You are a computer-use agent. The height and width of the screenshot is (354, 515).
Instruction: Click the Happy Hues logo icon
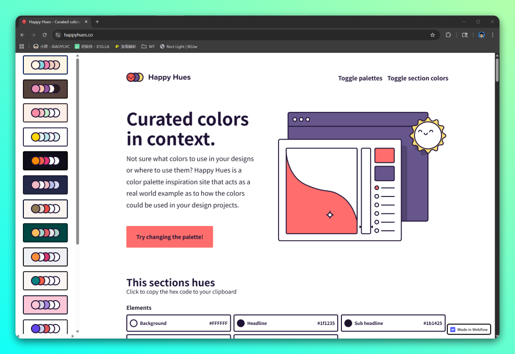(x=134, y=78)
